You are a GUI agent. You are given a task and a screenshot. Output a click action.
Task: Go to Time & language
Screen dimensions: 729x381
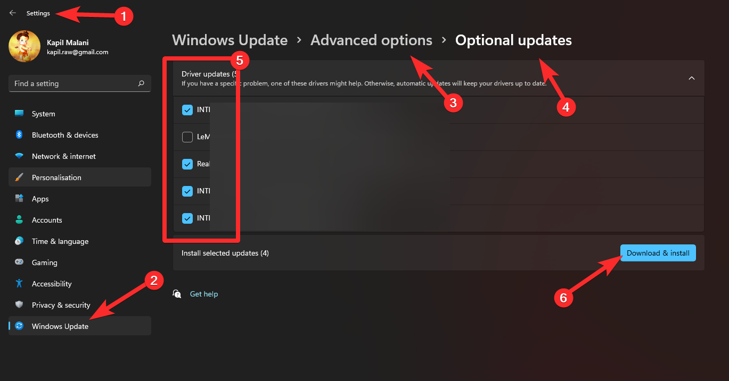80,241
